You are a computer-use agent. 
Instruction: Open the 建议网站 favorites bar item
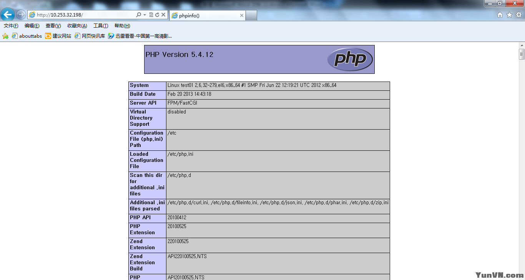58,36
